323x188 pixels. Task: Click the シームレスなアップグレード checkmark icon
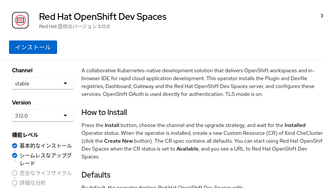tap(15, 155)
